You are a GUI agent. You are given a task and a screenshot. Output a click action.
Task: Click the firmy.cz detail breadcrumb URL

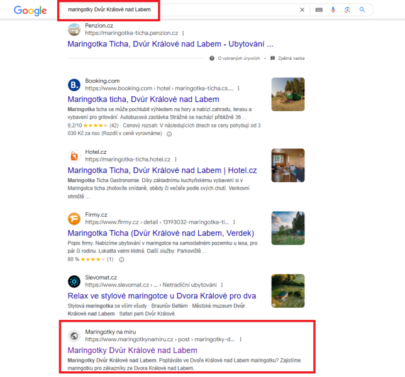pos(157,222)
